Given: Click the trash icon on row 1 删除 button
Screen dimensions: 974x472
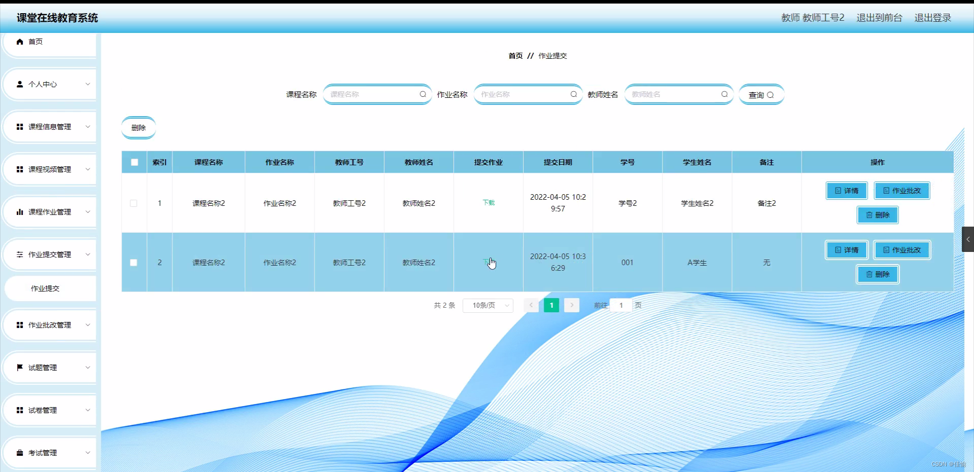Looking at the screenshot, I should [x=869, y=215].
